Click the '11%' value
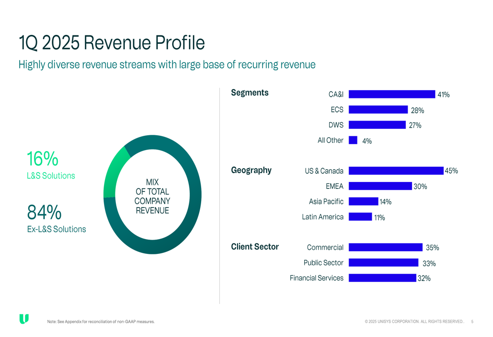 (x=380, y=218)
